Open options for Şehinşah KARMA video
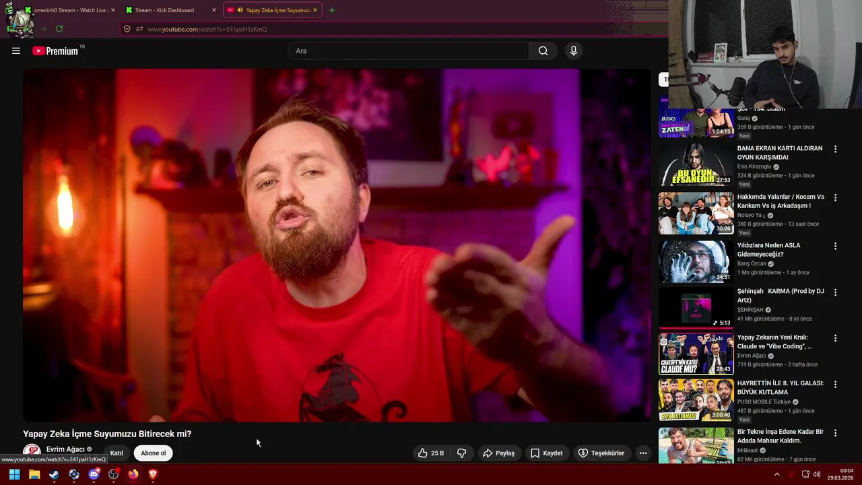Viewport: 862px width, 485px height. pyautogui.click(x=835, y=292)
